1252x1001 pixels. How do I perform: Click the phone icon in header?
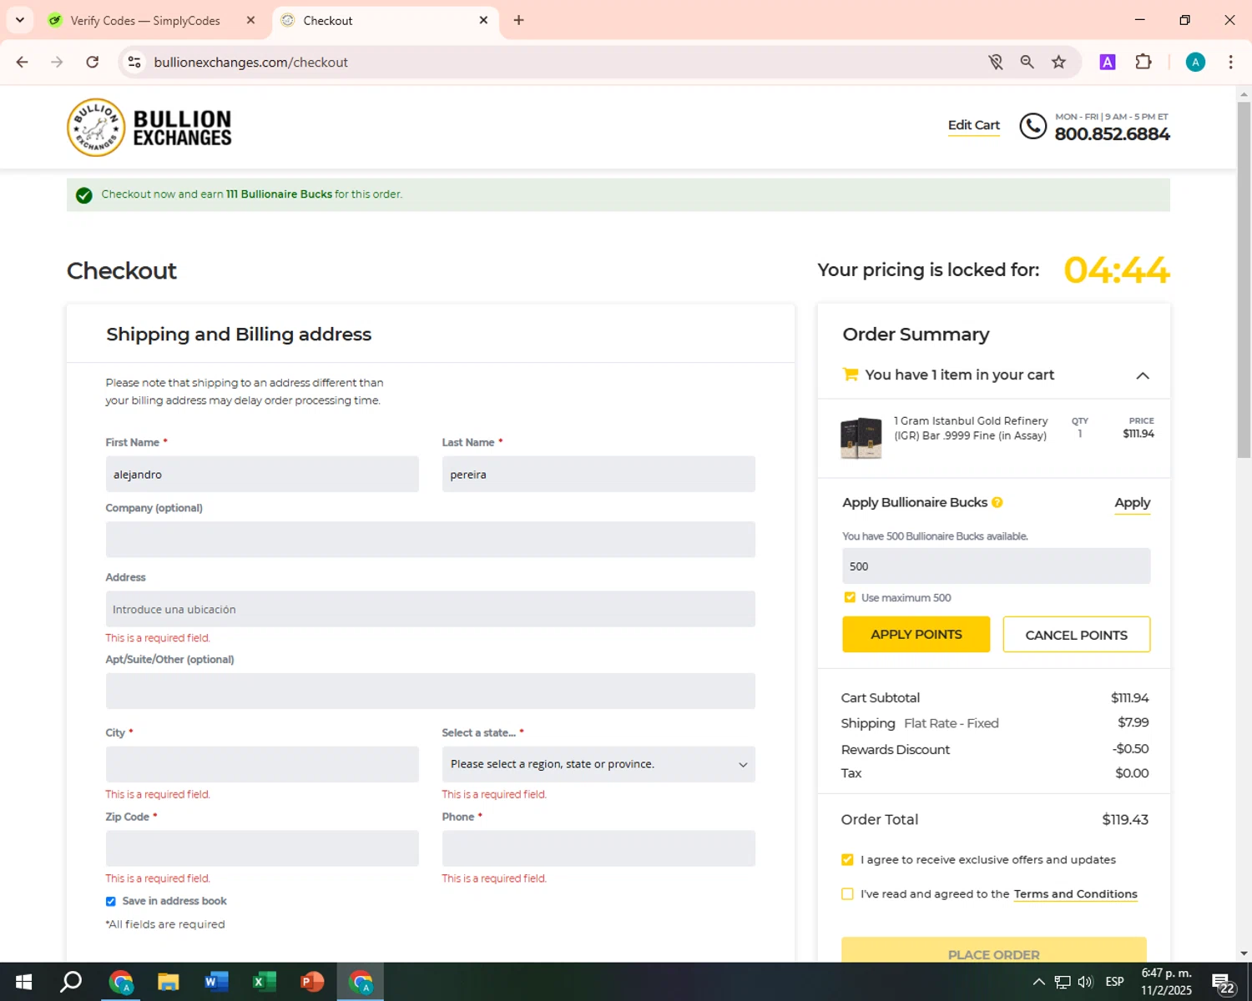pos(1032,126)
